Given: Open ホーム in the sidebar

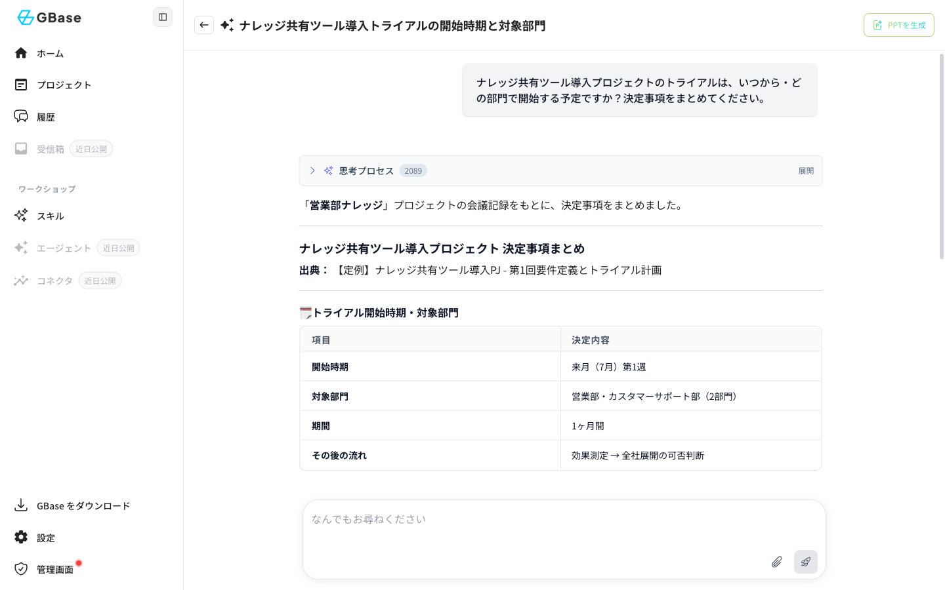Looking at the screenshot, I should 50,53.
